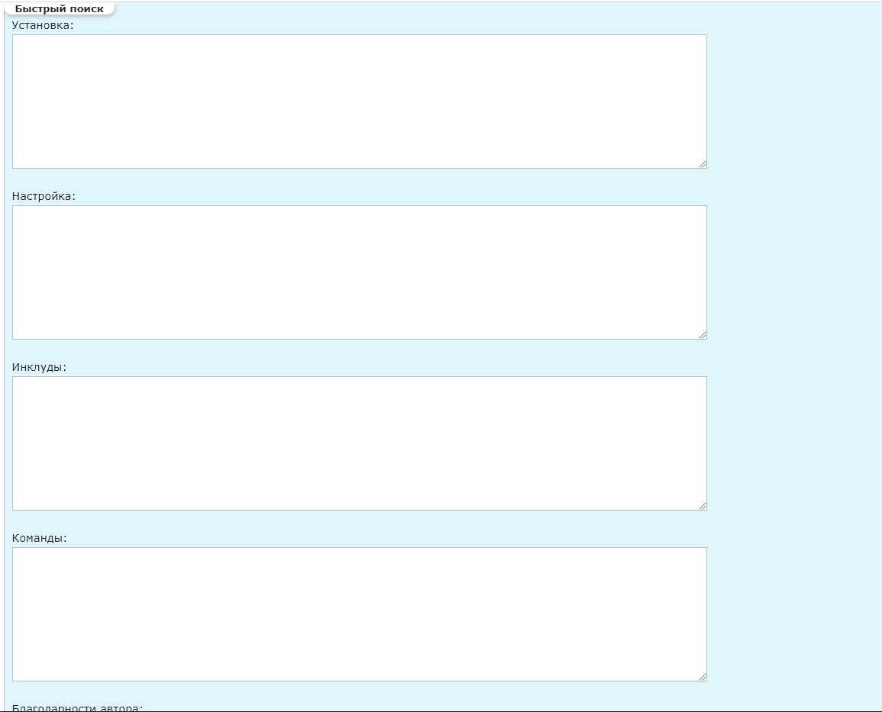The height and width of the screenshot is (712, 882).
Task: Click resize grip of Команды text area
Action: (702, 676)
